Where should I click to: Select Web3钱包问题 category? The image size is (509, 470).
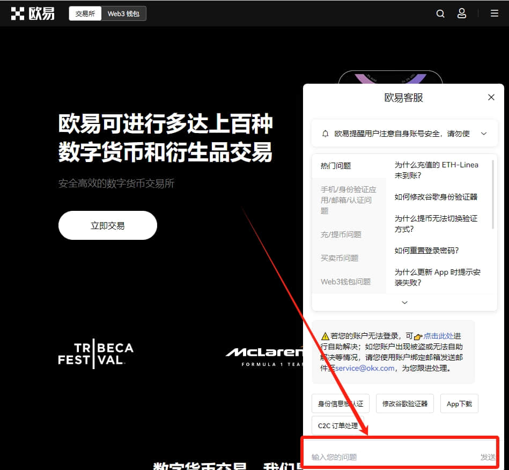pos(346,282)
